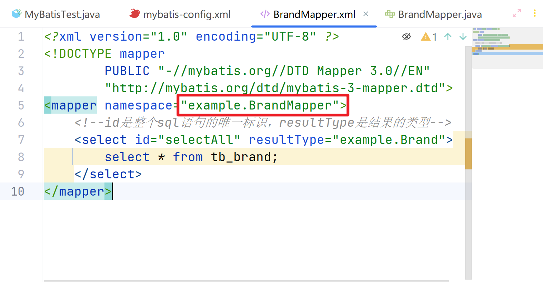Click the MyBatisTest.java file icon
Image resolution: width=543 pixels, height=282 pixels.
[16, 14]
